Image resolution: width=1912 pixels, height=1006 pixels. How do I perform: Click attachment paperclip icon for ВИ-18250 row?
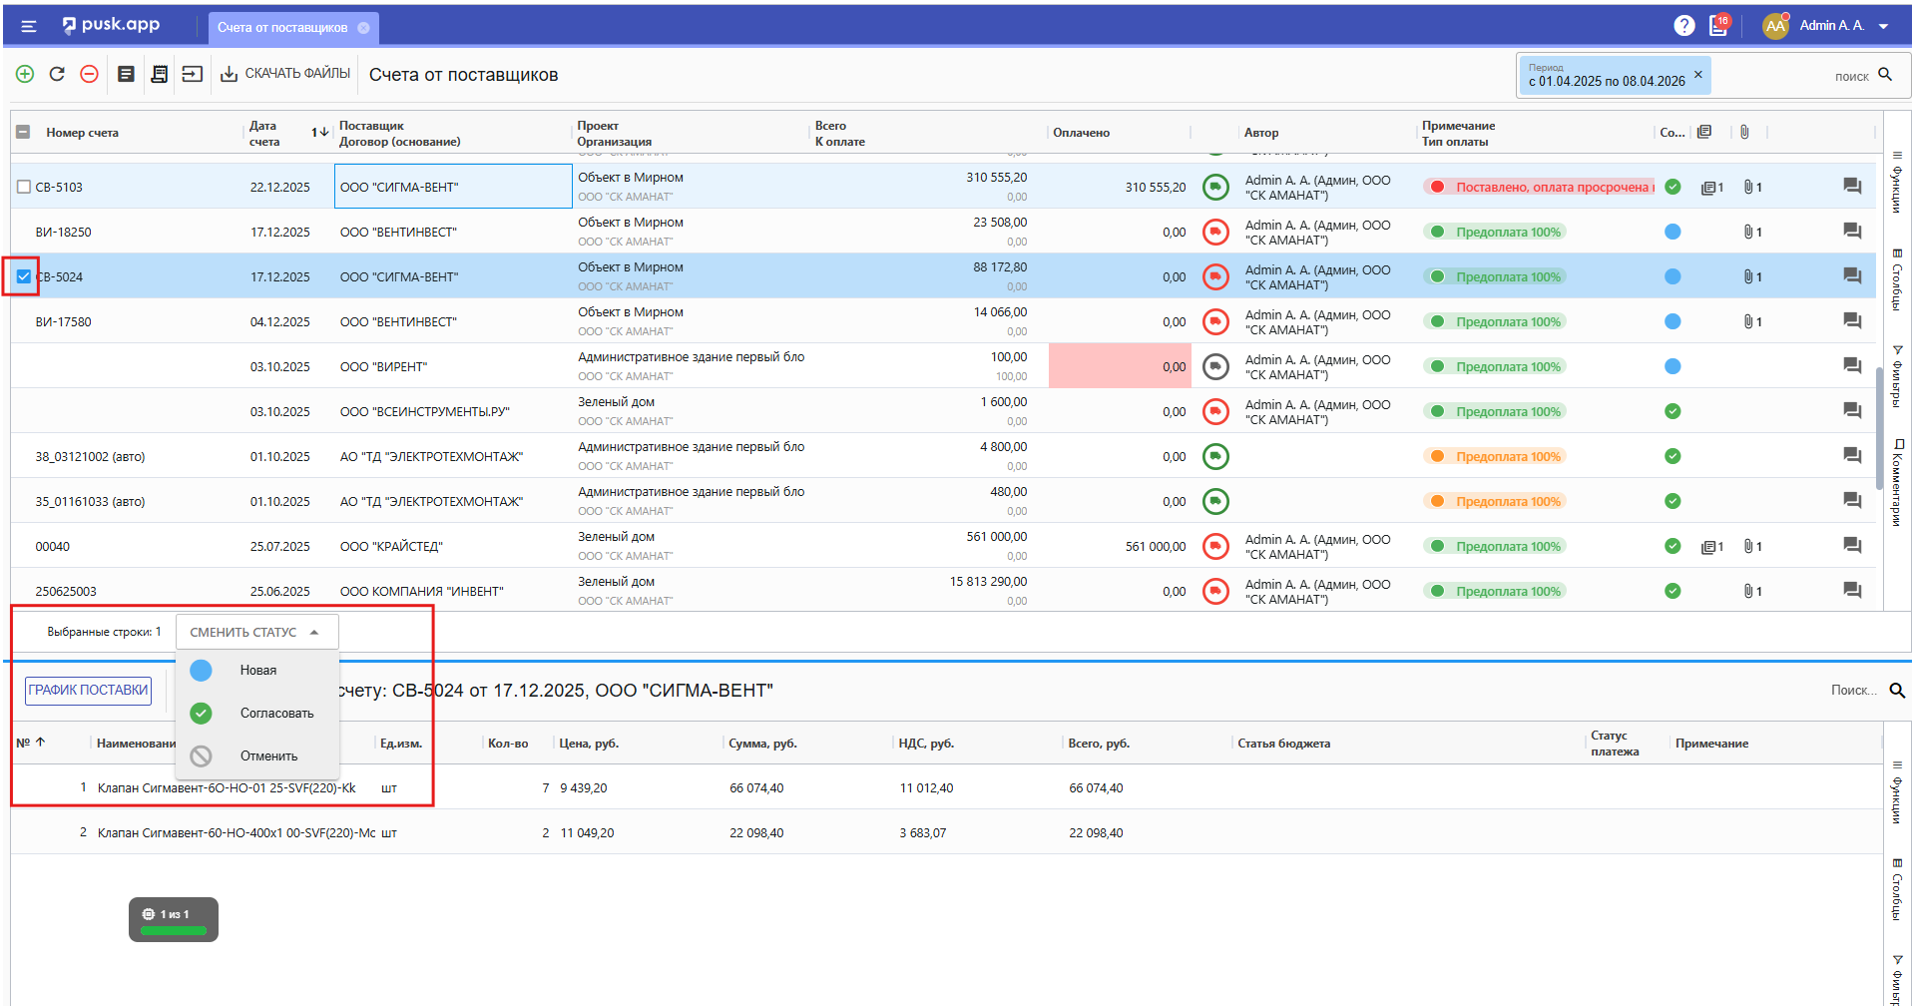click(1748, 232)
